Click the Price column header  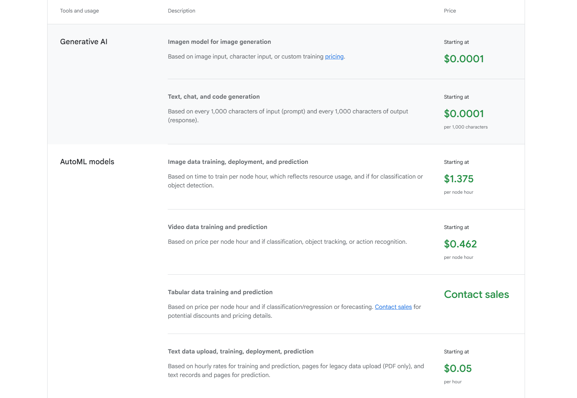point(449,11)
